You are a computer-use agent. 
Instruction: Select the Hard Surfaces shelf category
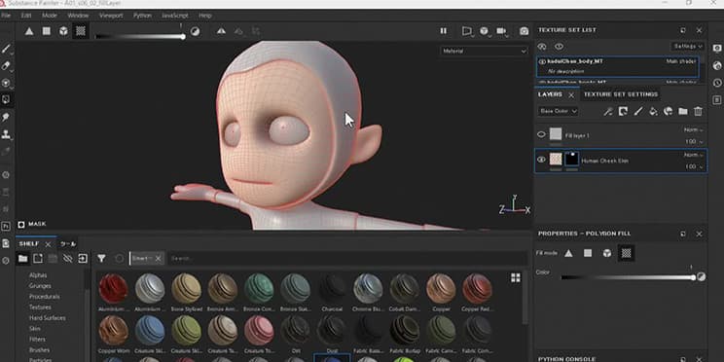pyautogui.click(x=47, y=318)
